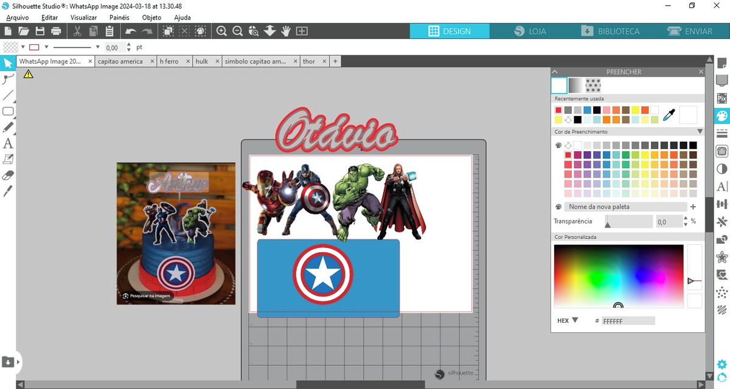This screenshot has width=730, height=389.
Task: Print using the printer icon
Action: pos(56,31)
